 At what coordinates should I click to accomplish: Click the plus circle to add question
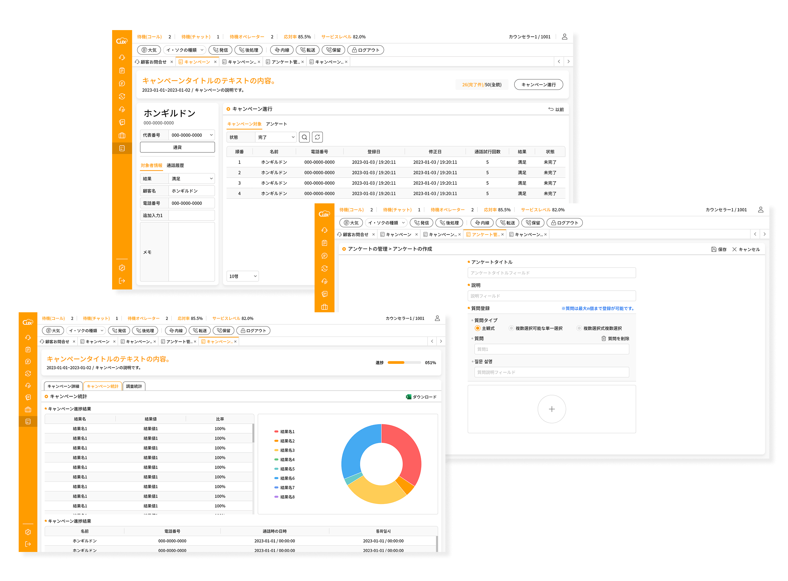552,409
